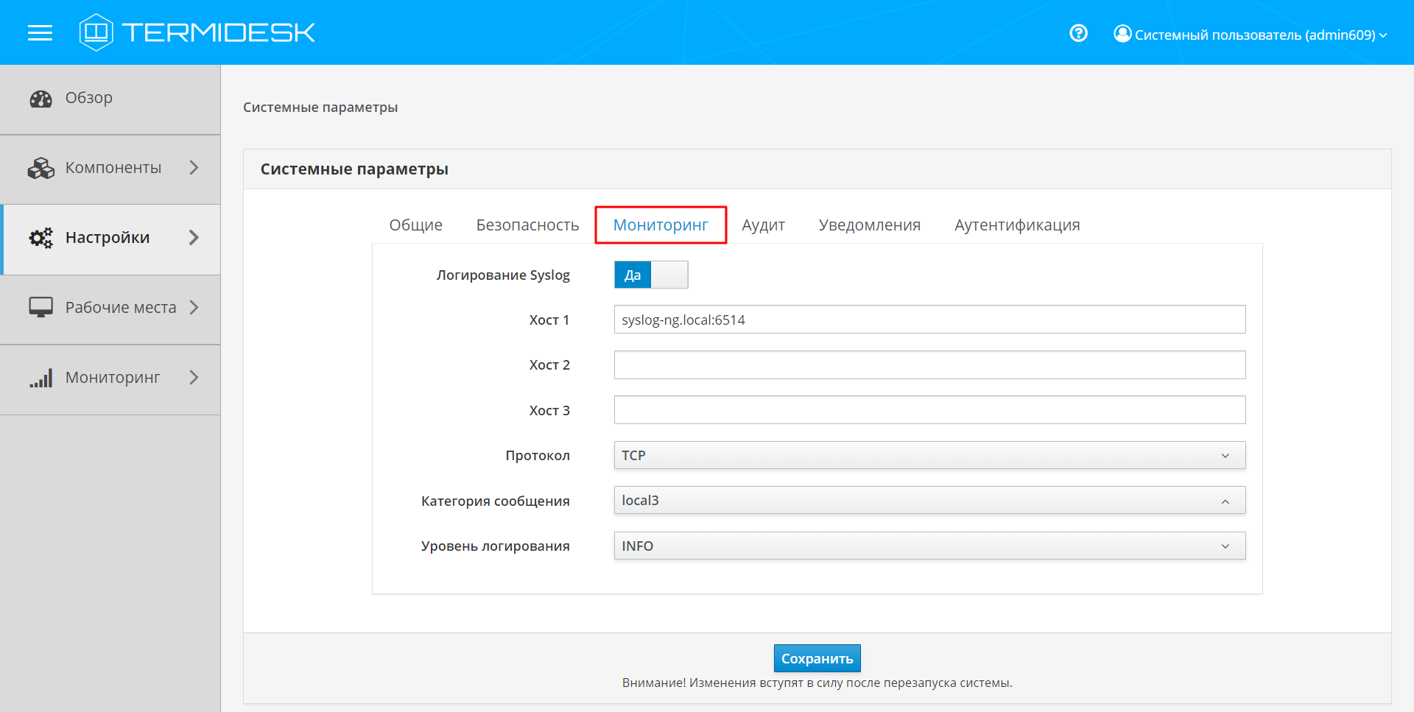This screenshot has width=1414, height=712.
Task: Open the hamburger menu icon
Action: 40,32
